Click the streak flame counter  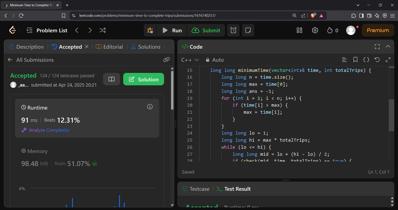pos(332,30)
